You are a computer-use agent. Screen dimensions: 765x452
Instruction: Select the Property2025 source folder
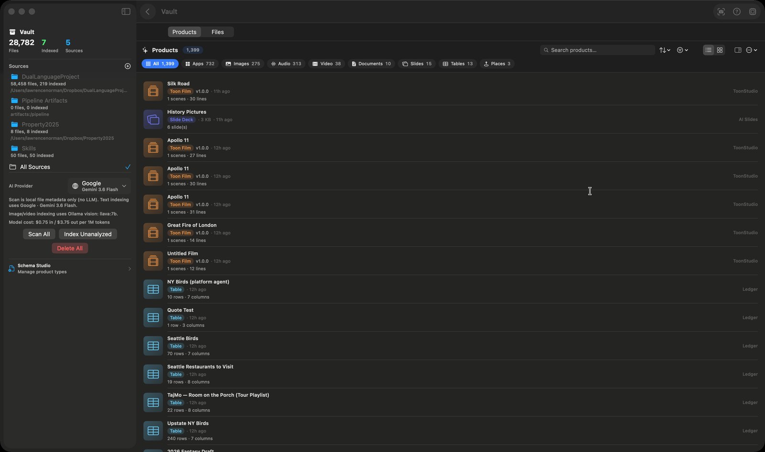click(x=70, y=131)
